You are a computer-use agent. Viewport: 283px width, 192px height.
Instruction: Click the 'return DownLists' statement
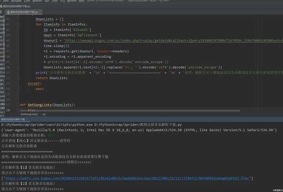[x=51, y=78]
